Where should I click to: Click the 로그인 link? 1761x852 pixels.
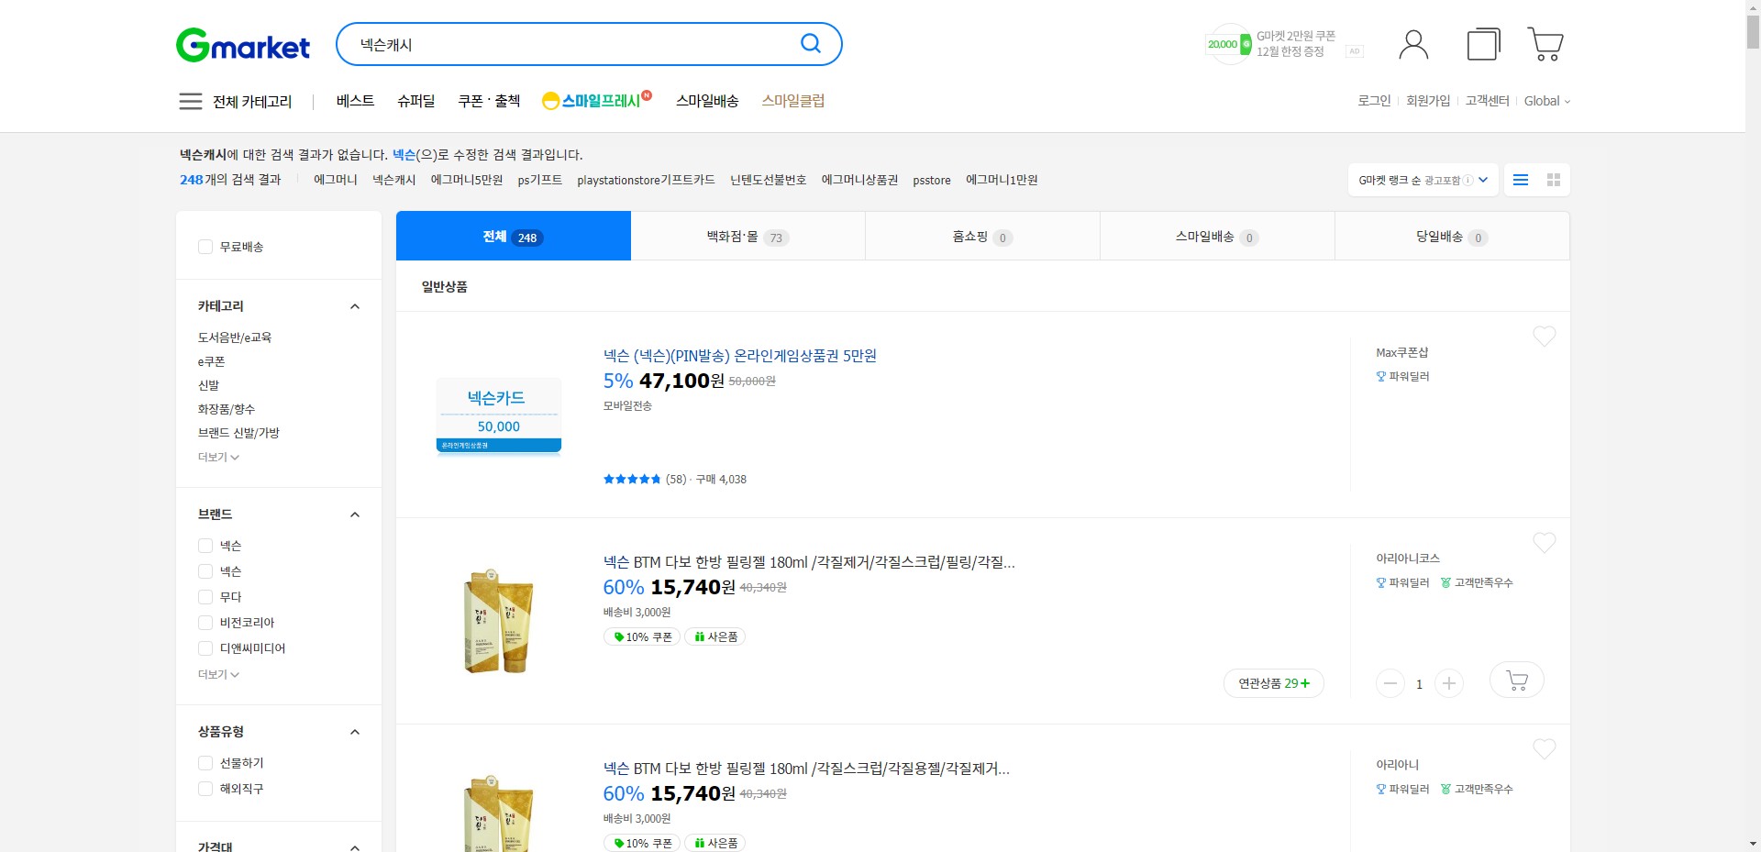(1374, 101)
